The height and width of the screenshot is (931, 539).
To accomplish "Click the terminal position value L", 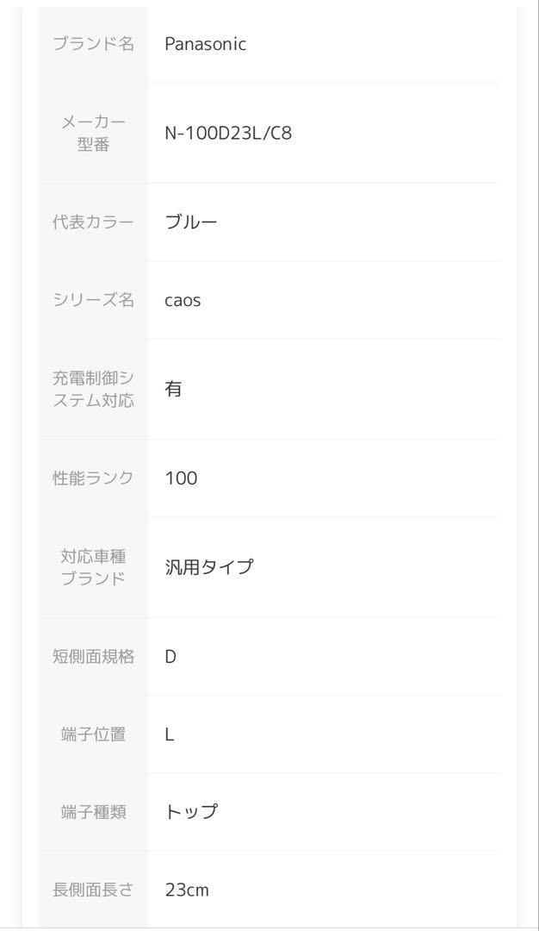I will click(170, 734).
